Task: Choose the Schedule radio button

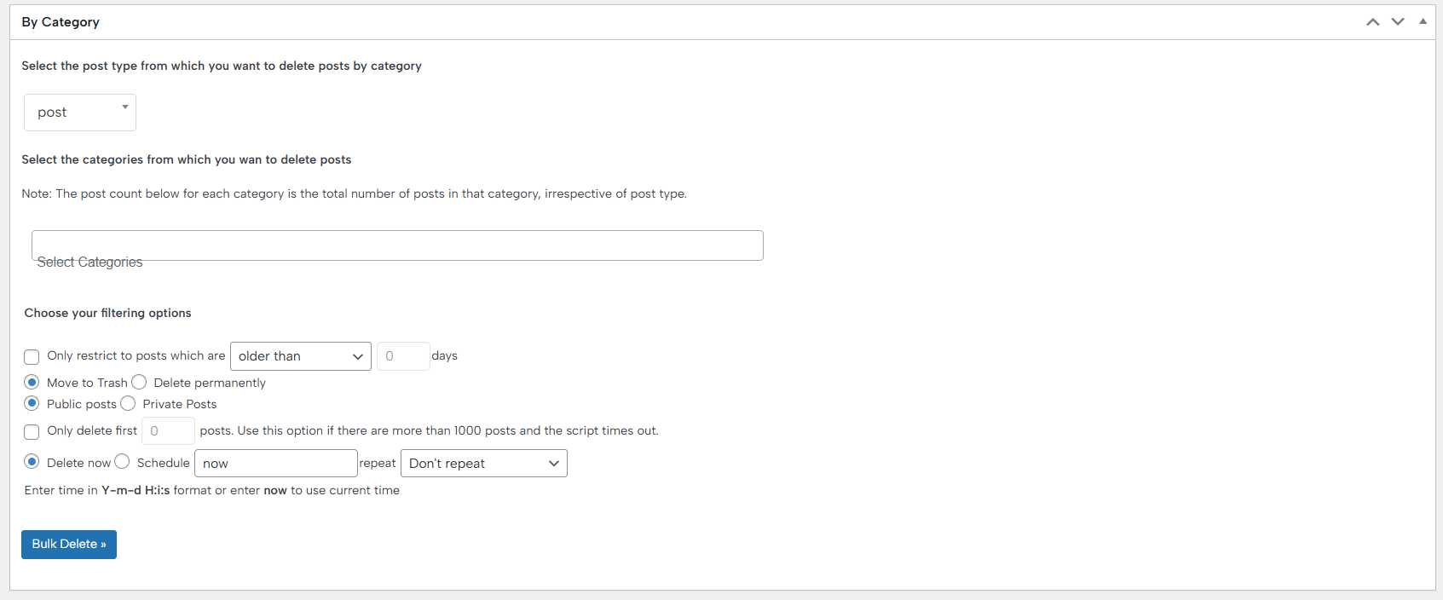Action: click(x=123, y=462)
